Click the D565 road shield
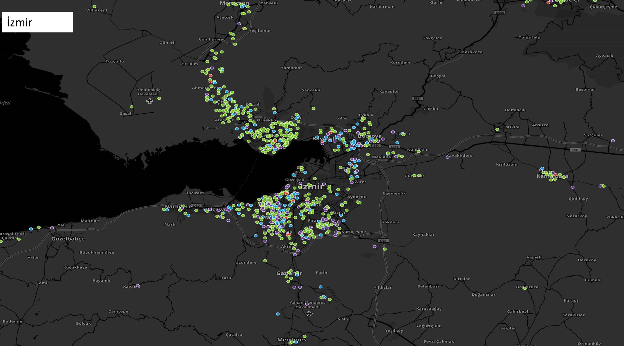The width and height of the screenshot is (624, 346). tap(500, 12)
